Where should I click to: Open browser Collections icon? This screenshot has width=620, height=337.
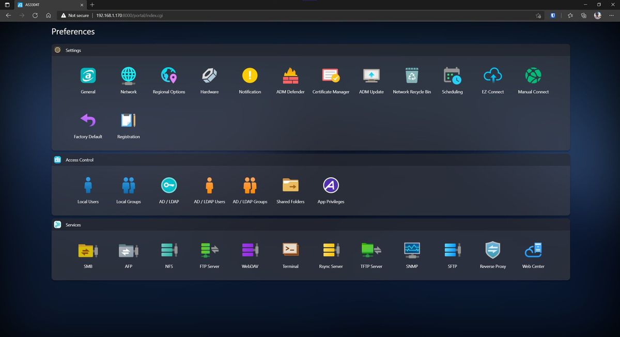point(584,16)
